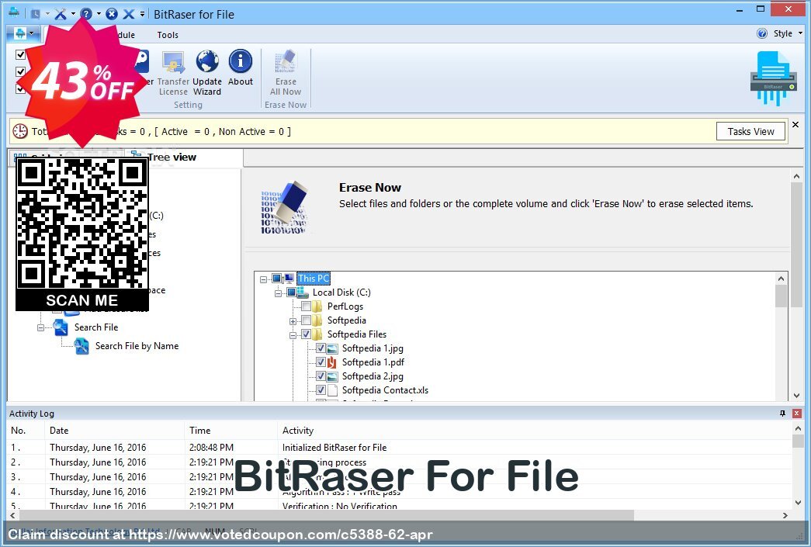Check the PerfLogs folder checkbox
The width and height of the screenshot is (811, 547).
click(307, 306)
